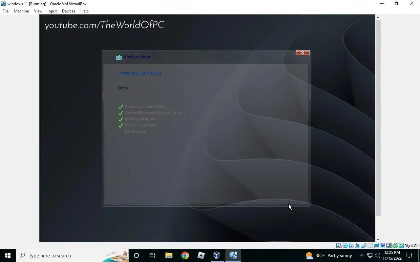Click the Installing Windows heading

click(140, 73)
